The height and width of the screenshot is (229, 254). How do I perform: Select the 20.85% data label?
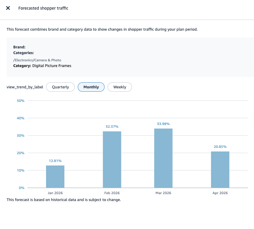click(220, 147)
